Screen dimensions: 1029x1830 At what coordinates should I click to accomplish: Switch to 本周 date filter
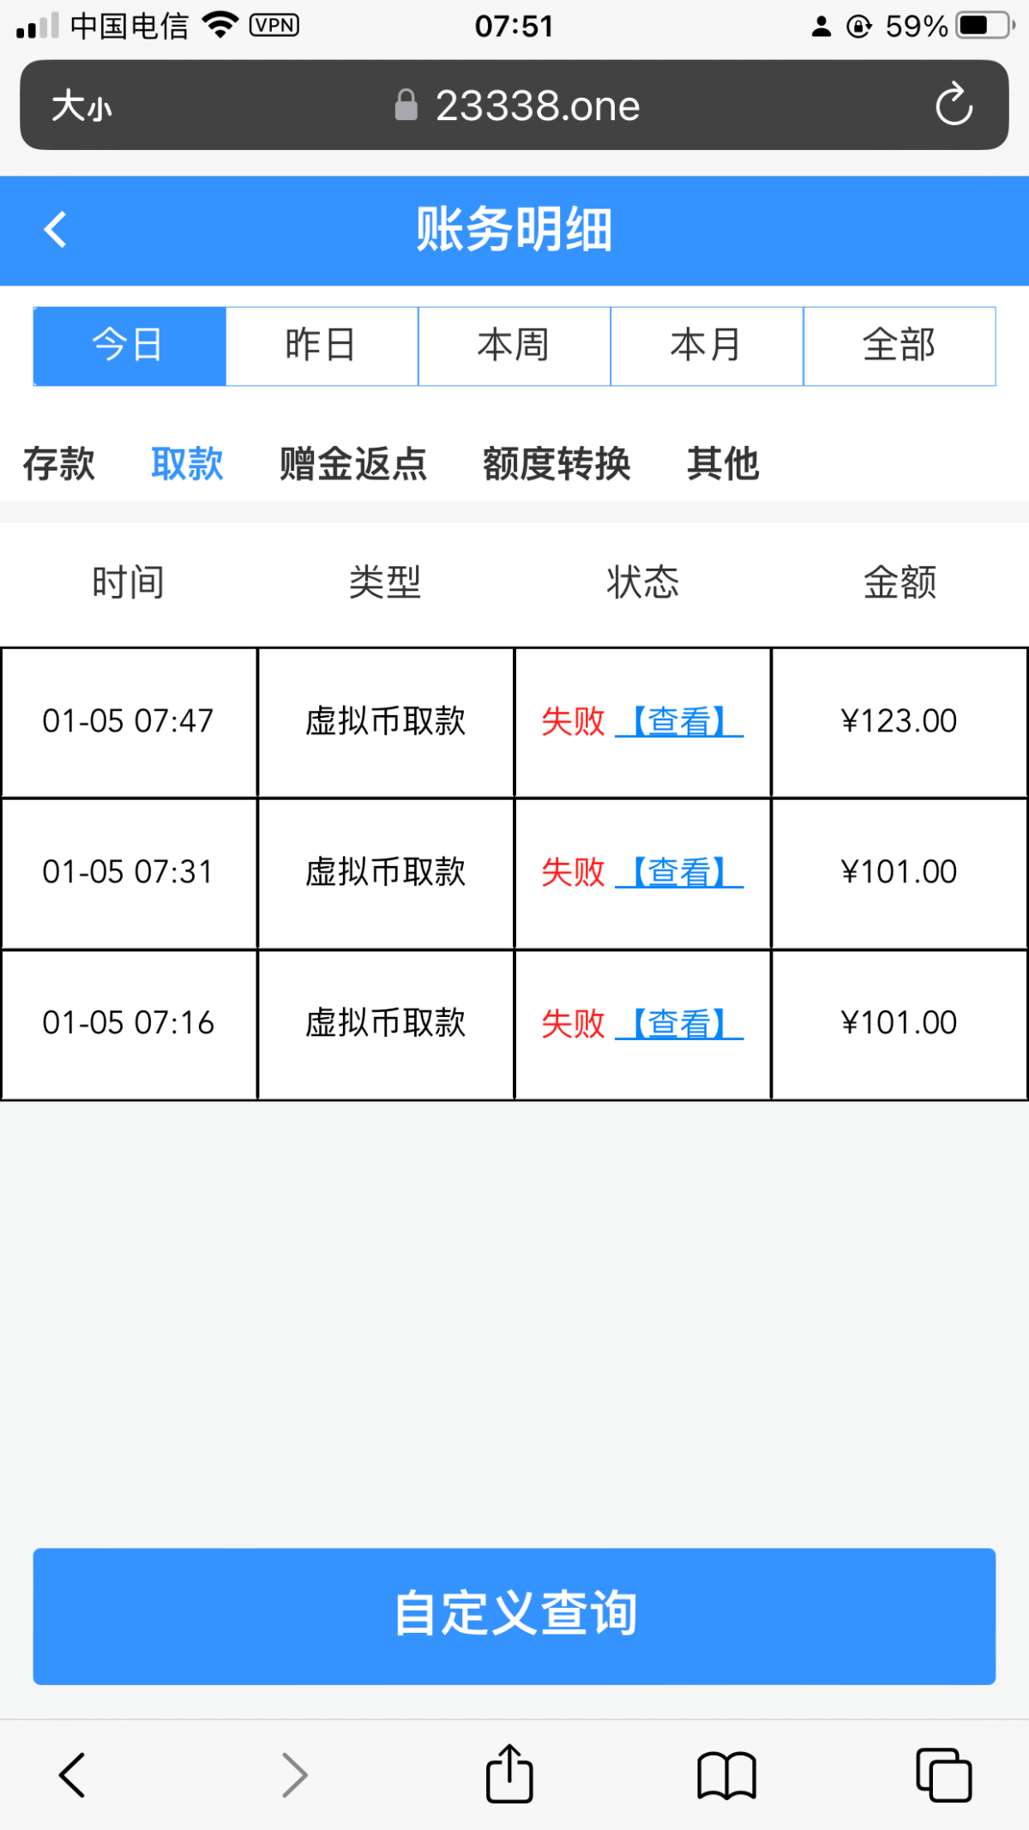click(x=514, y=346)
